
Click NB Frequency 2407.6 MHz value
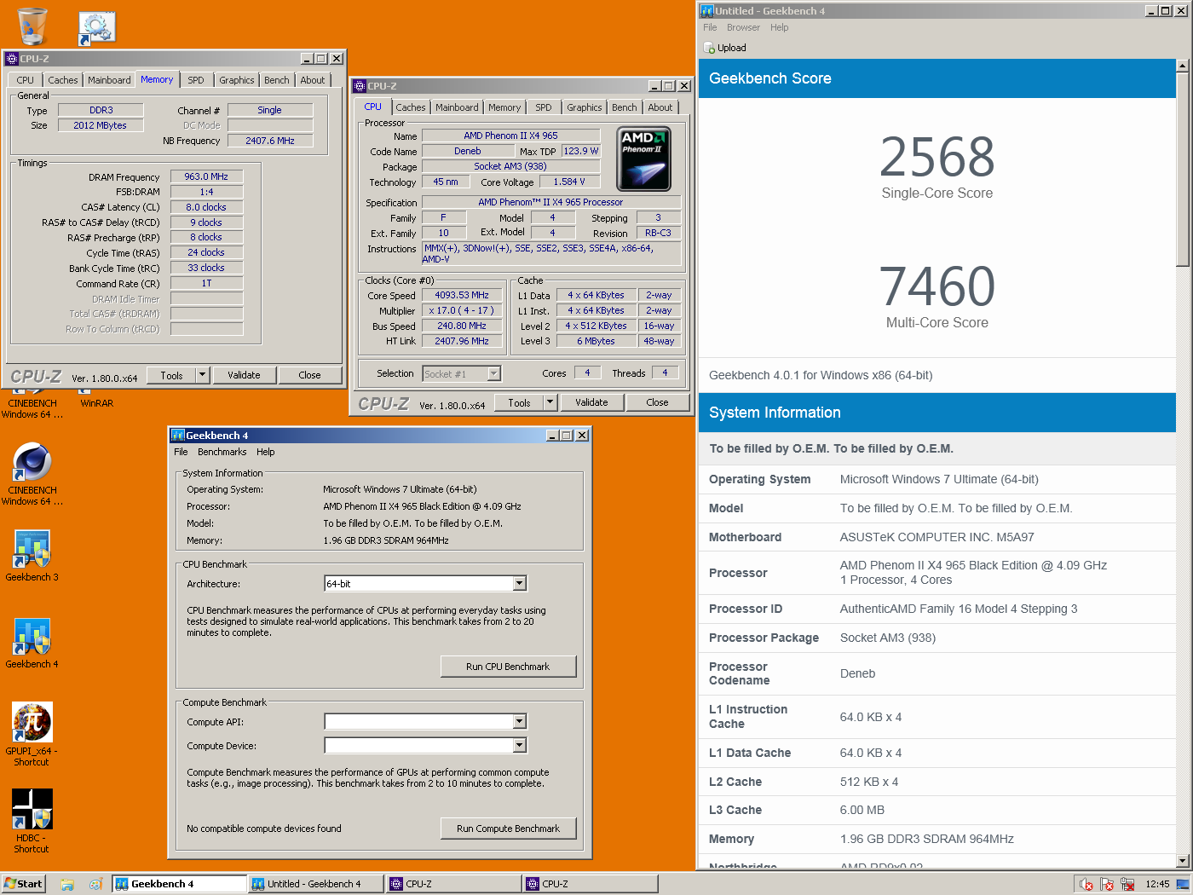tap(270, 141)
